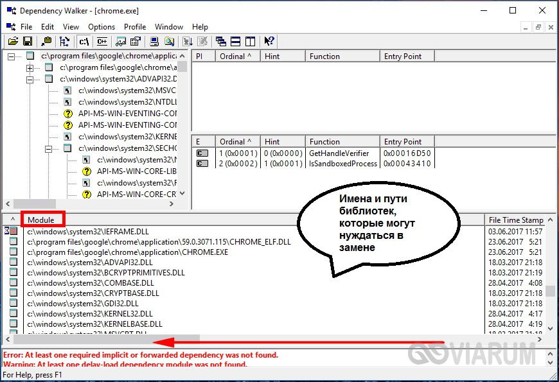
Task: Click the Tile Vertically toolbar icon
Action: (251, 41)
